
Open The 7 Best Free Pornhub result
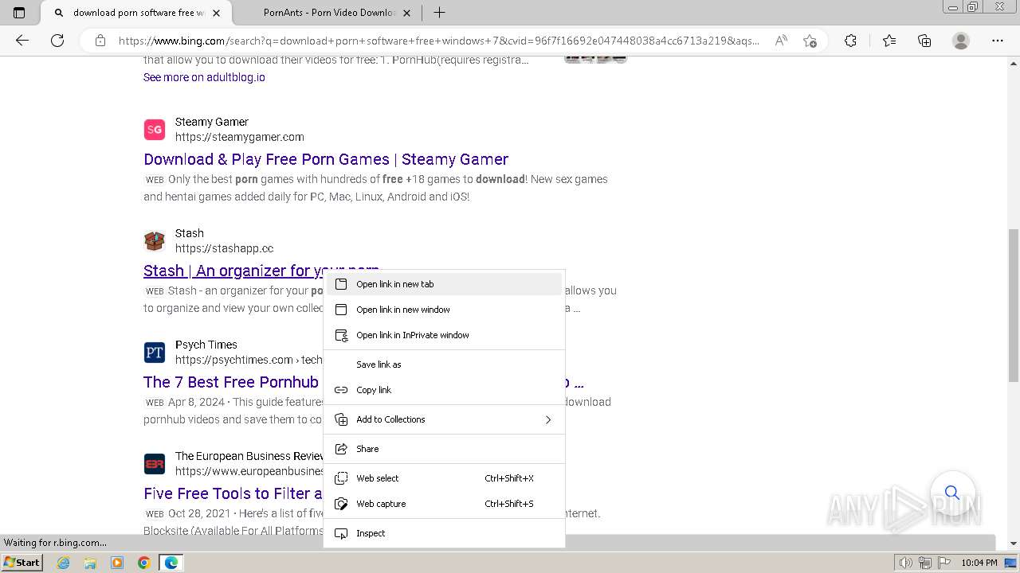click(x=231, y=382)
